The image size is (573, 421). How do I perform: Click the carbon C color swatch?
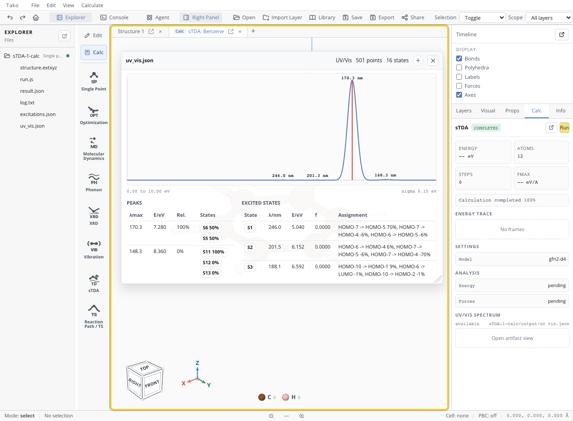pyautogui.click(x=262, y=397)
